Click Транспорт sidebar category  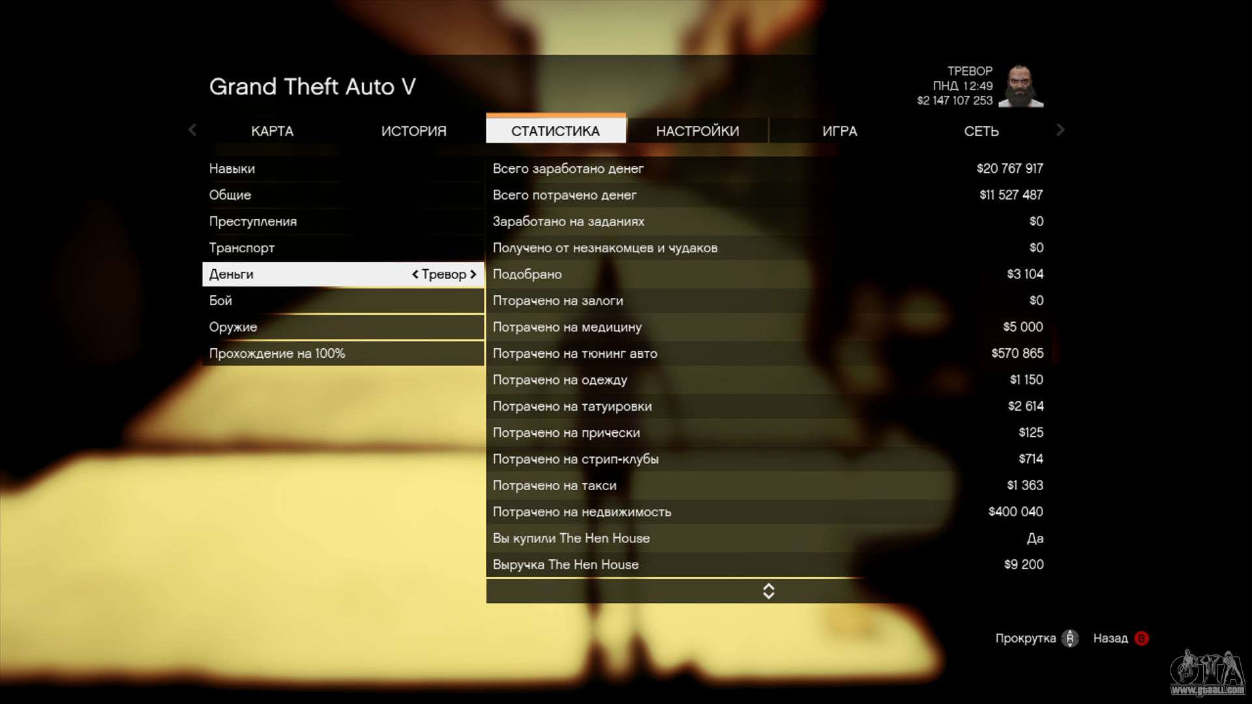241,248
